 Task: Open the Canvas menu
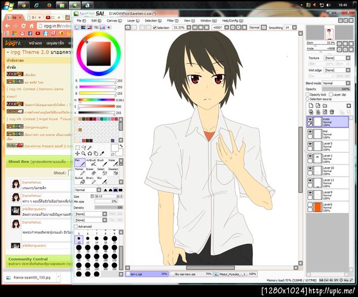point(114,20)
